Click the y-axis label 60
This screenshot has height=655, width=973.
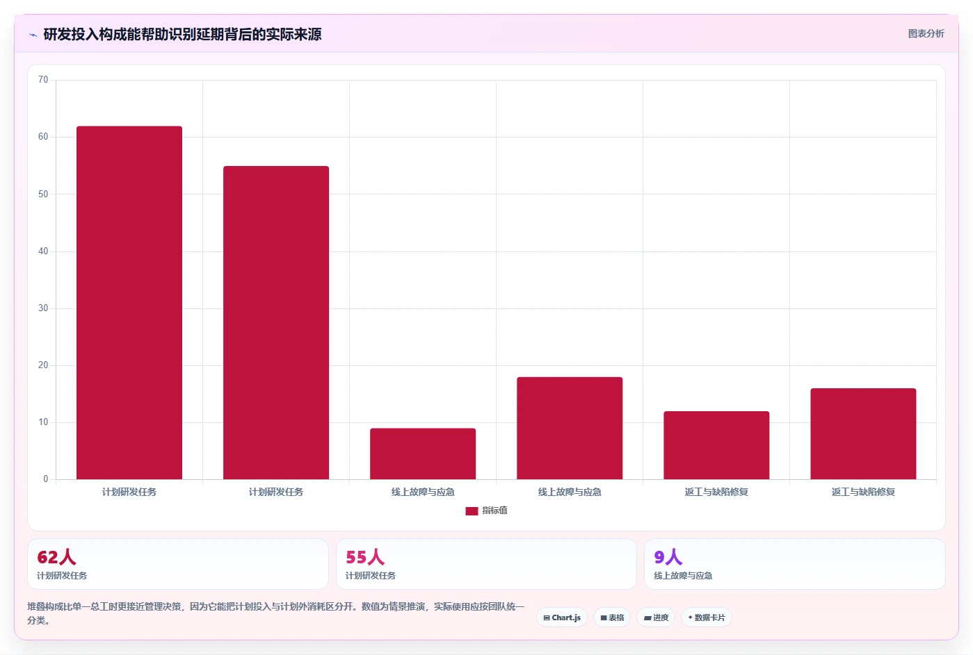click(x=43, y=137)
